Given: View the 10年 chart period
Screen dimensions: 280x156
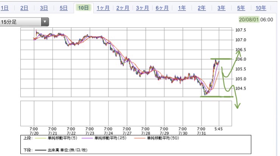Looking at the screenshot, I should (x=261, y=8).
